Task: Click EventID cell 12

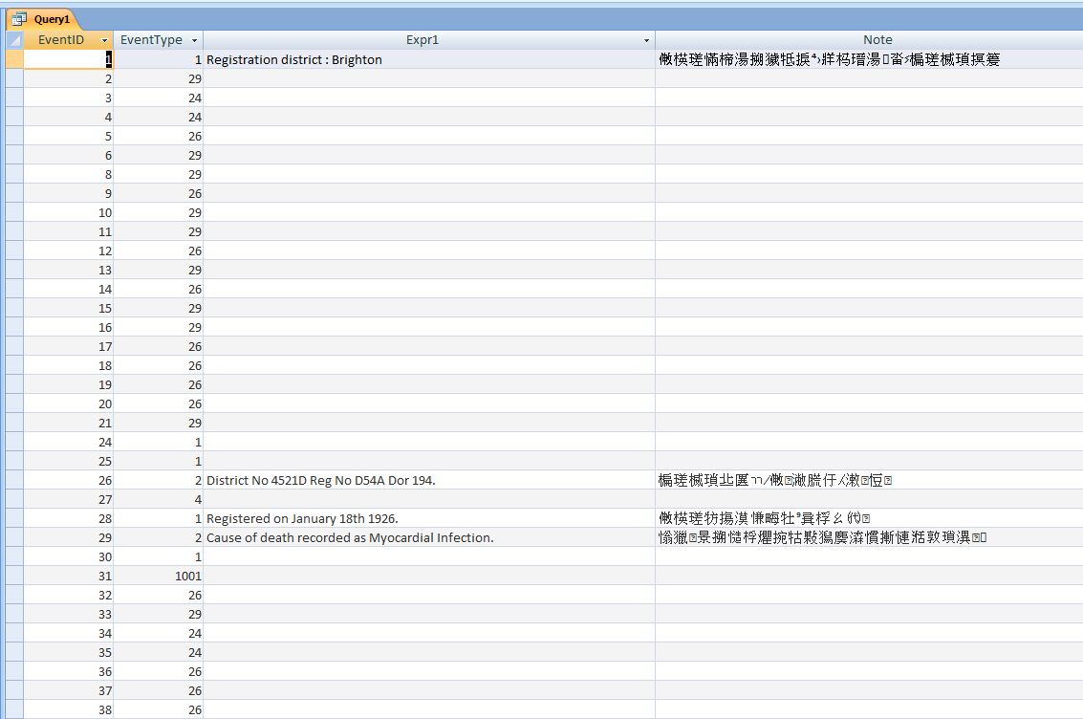Action: tap(69, 251)
